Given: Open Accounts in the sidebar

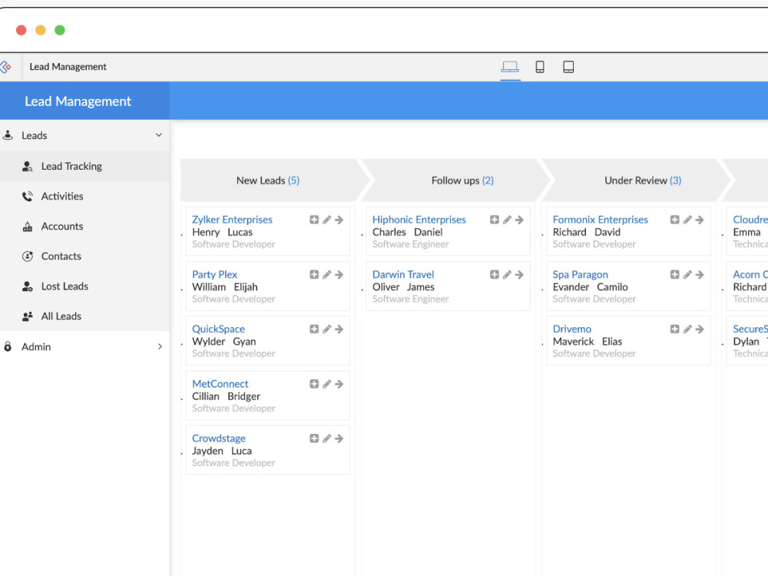Looking at the screenshot, I should (84, 227).
